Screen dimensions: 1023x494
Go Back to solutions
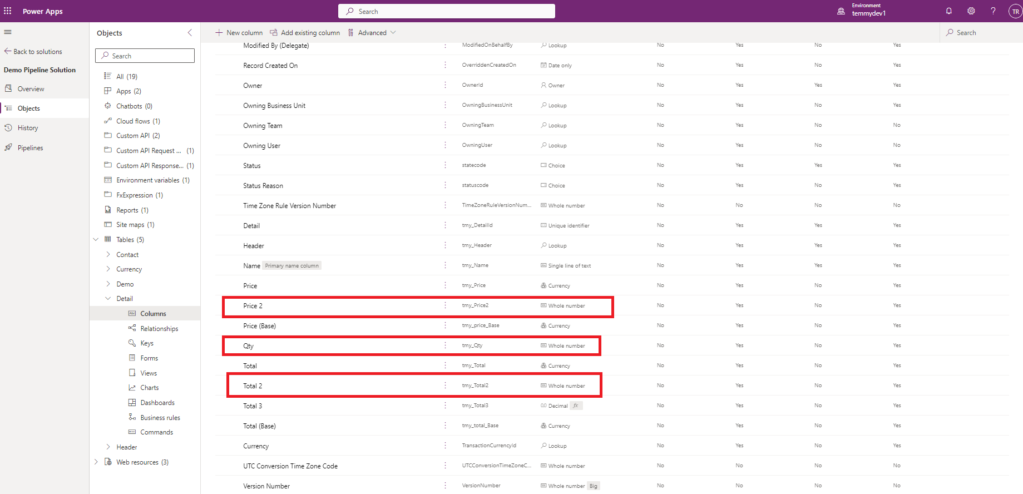[x=33, y=52]
